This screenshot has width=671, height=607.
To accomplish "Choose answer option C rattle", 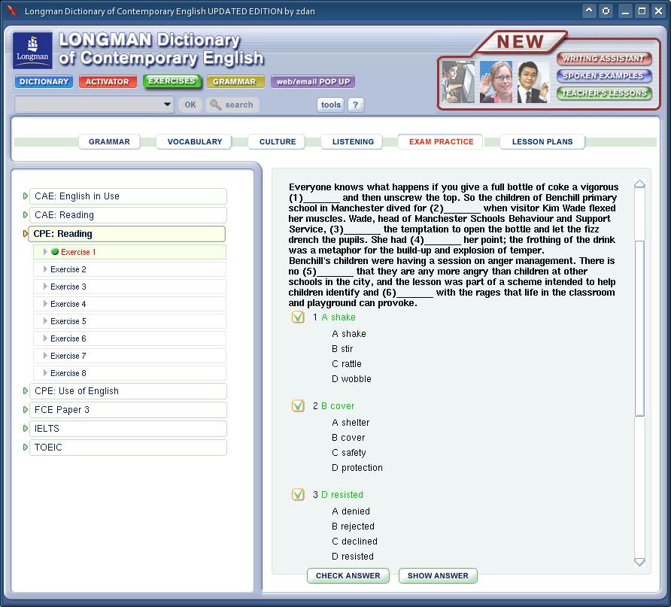I will 347,363.
